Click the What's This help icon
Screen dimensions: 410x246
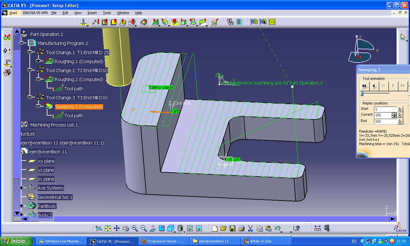pos(297,228)
